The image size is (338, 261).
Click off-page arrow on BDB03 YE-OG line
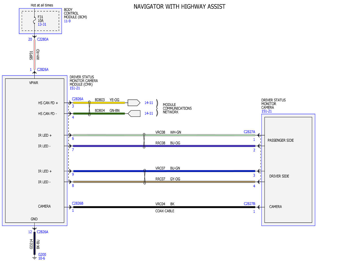click(134, 103)
